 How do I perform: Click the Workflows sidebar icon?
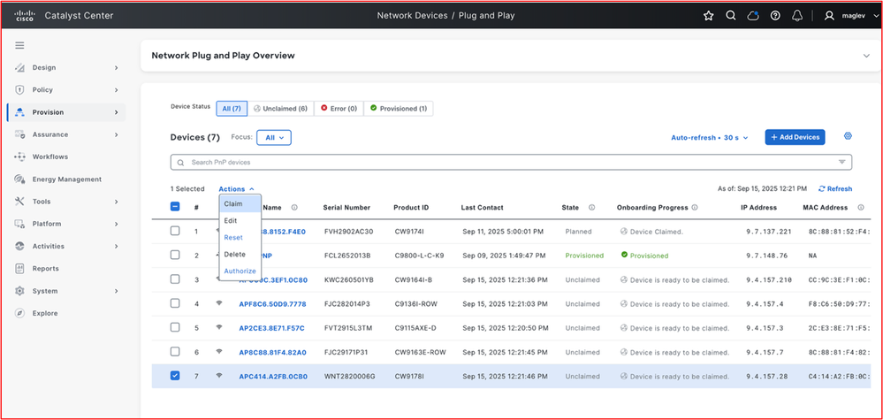pyautogui.click(x=19, y=157)
